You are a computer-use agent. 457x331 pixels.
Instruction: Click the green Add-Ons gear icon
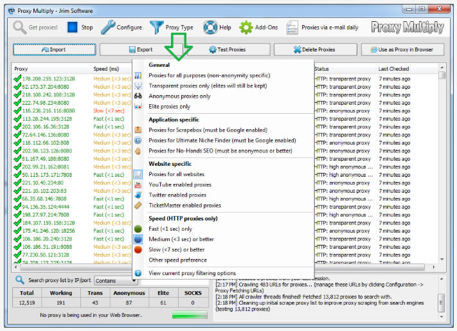pyautogui.click(x=246, y=28)
